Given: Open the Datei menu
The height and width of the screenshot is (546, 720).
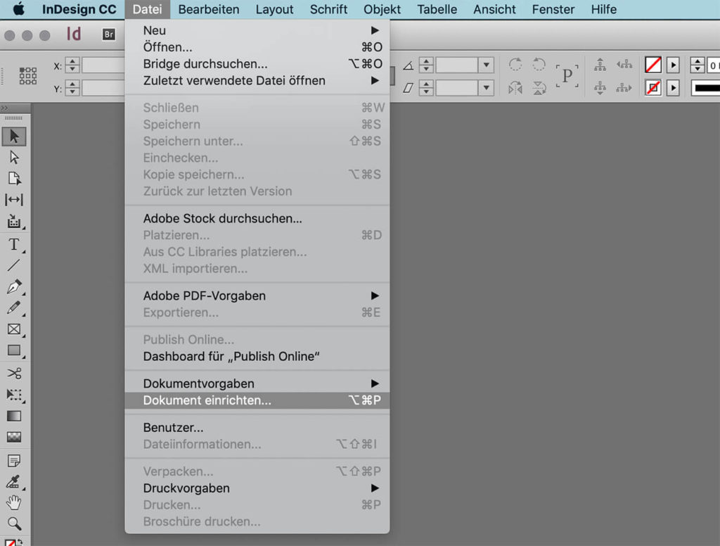Looking at the screenshot, I should [x=148, y=9].
